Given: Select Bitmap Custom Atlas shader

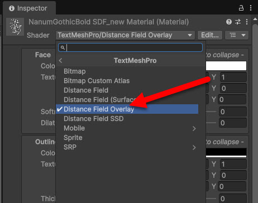Looking at the screenshot, I should tap(127, 81).
